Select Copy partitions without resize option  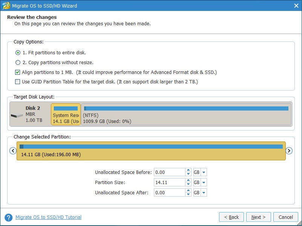[18, 63]
